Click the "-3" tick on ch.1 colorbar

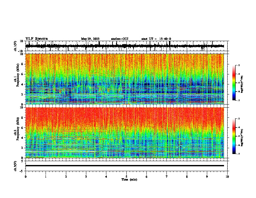tap(239, 65)
